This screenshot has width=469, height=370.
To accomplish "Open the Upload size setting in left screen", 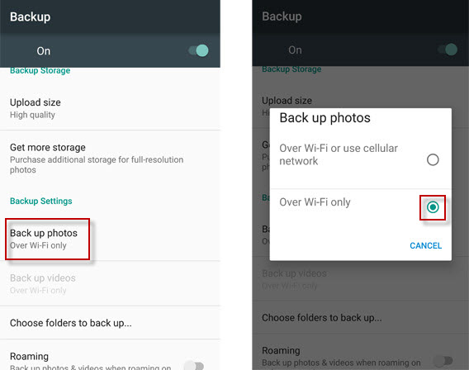I will (x=110, y=108).
